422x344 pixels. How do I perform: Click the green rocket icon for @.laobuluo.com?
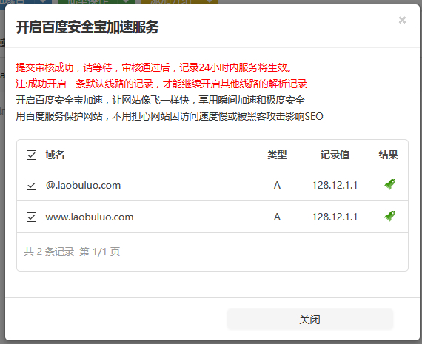[x=389, y=184]
